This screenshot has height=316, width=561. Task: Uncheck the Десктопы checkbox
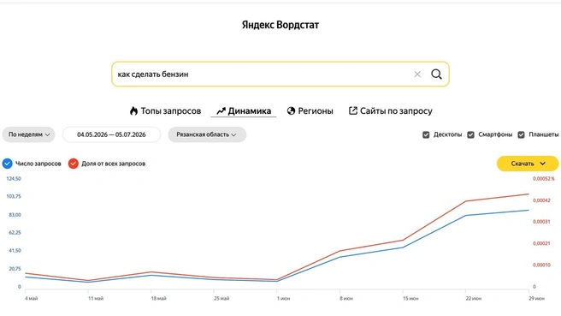point(426,134)
